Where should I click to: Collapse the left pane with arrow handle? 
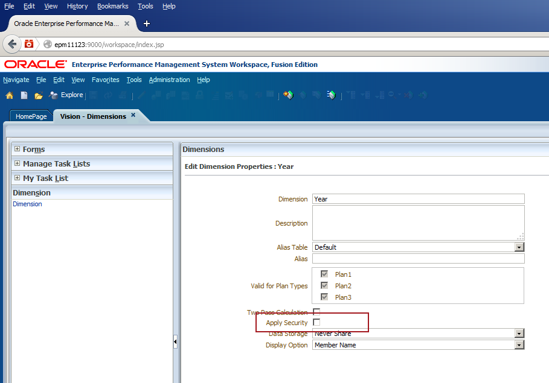pyautogui.click(x=175, y=342)
